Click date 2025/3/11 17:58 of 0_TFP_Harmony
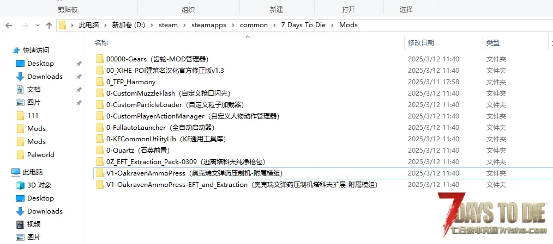Viewport: 553px width, 244px height. pos(434,82)
